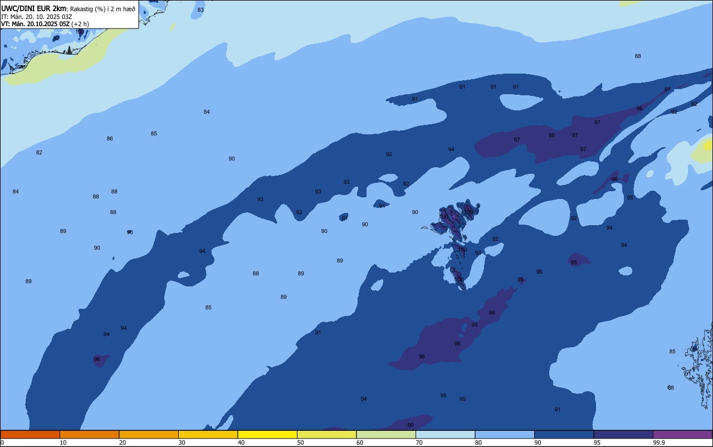The image size is (713, 447).
Task: Click the "UWC/DINI EUR 2km" title text
Action: point(34,8)
